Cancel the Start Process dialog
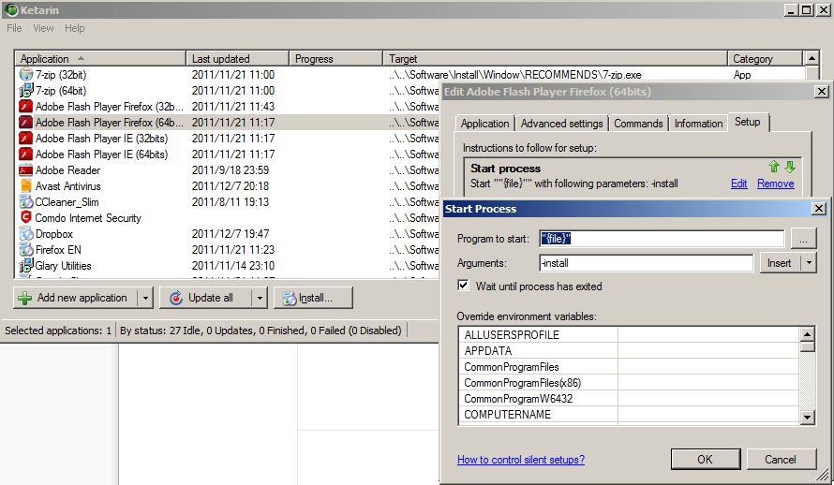This screenshot has height=485, width=834. click(x=781, y=459)
